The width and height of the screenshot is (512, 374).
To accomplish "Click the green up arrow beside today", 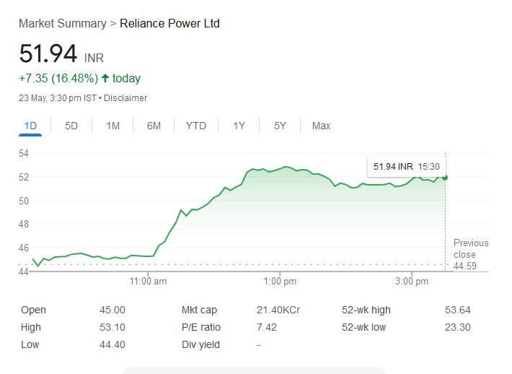I will (105, 78).
